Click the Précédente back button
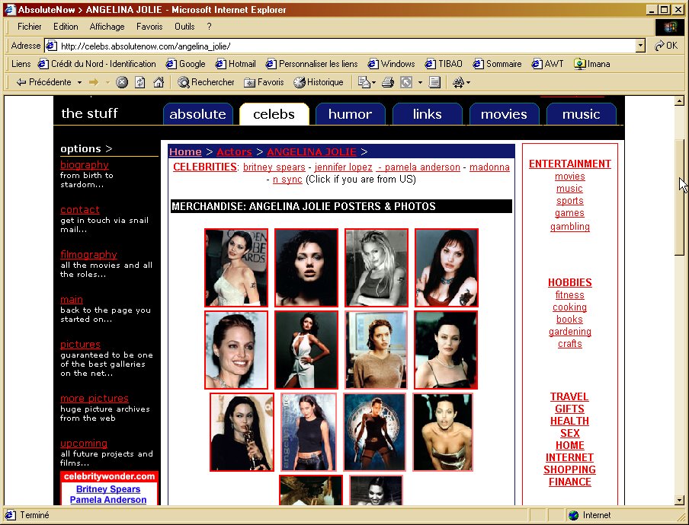Image resolution: width=689 pixels, height=525 pixels. 44,82
